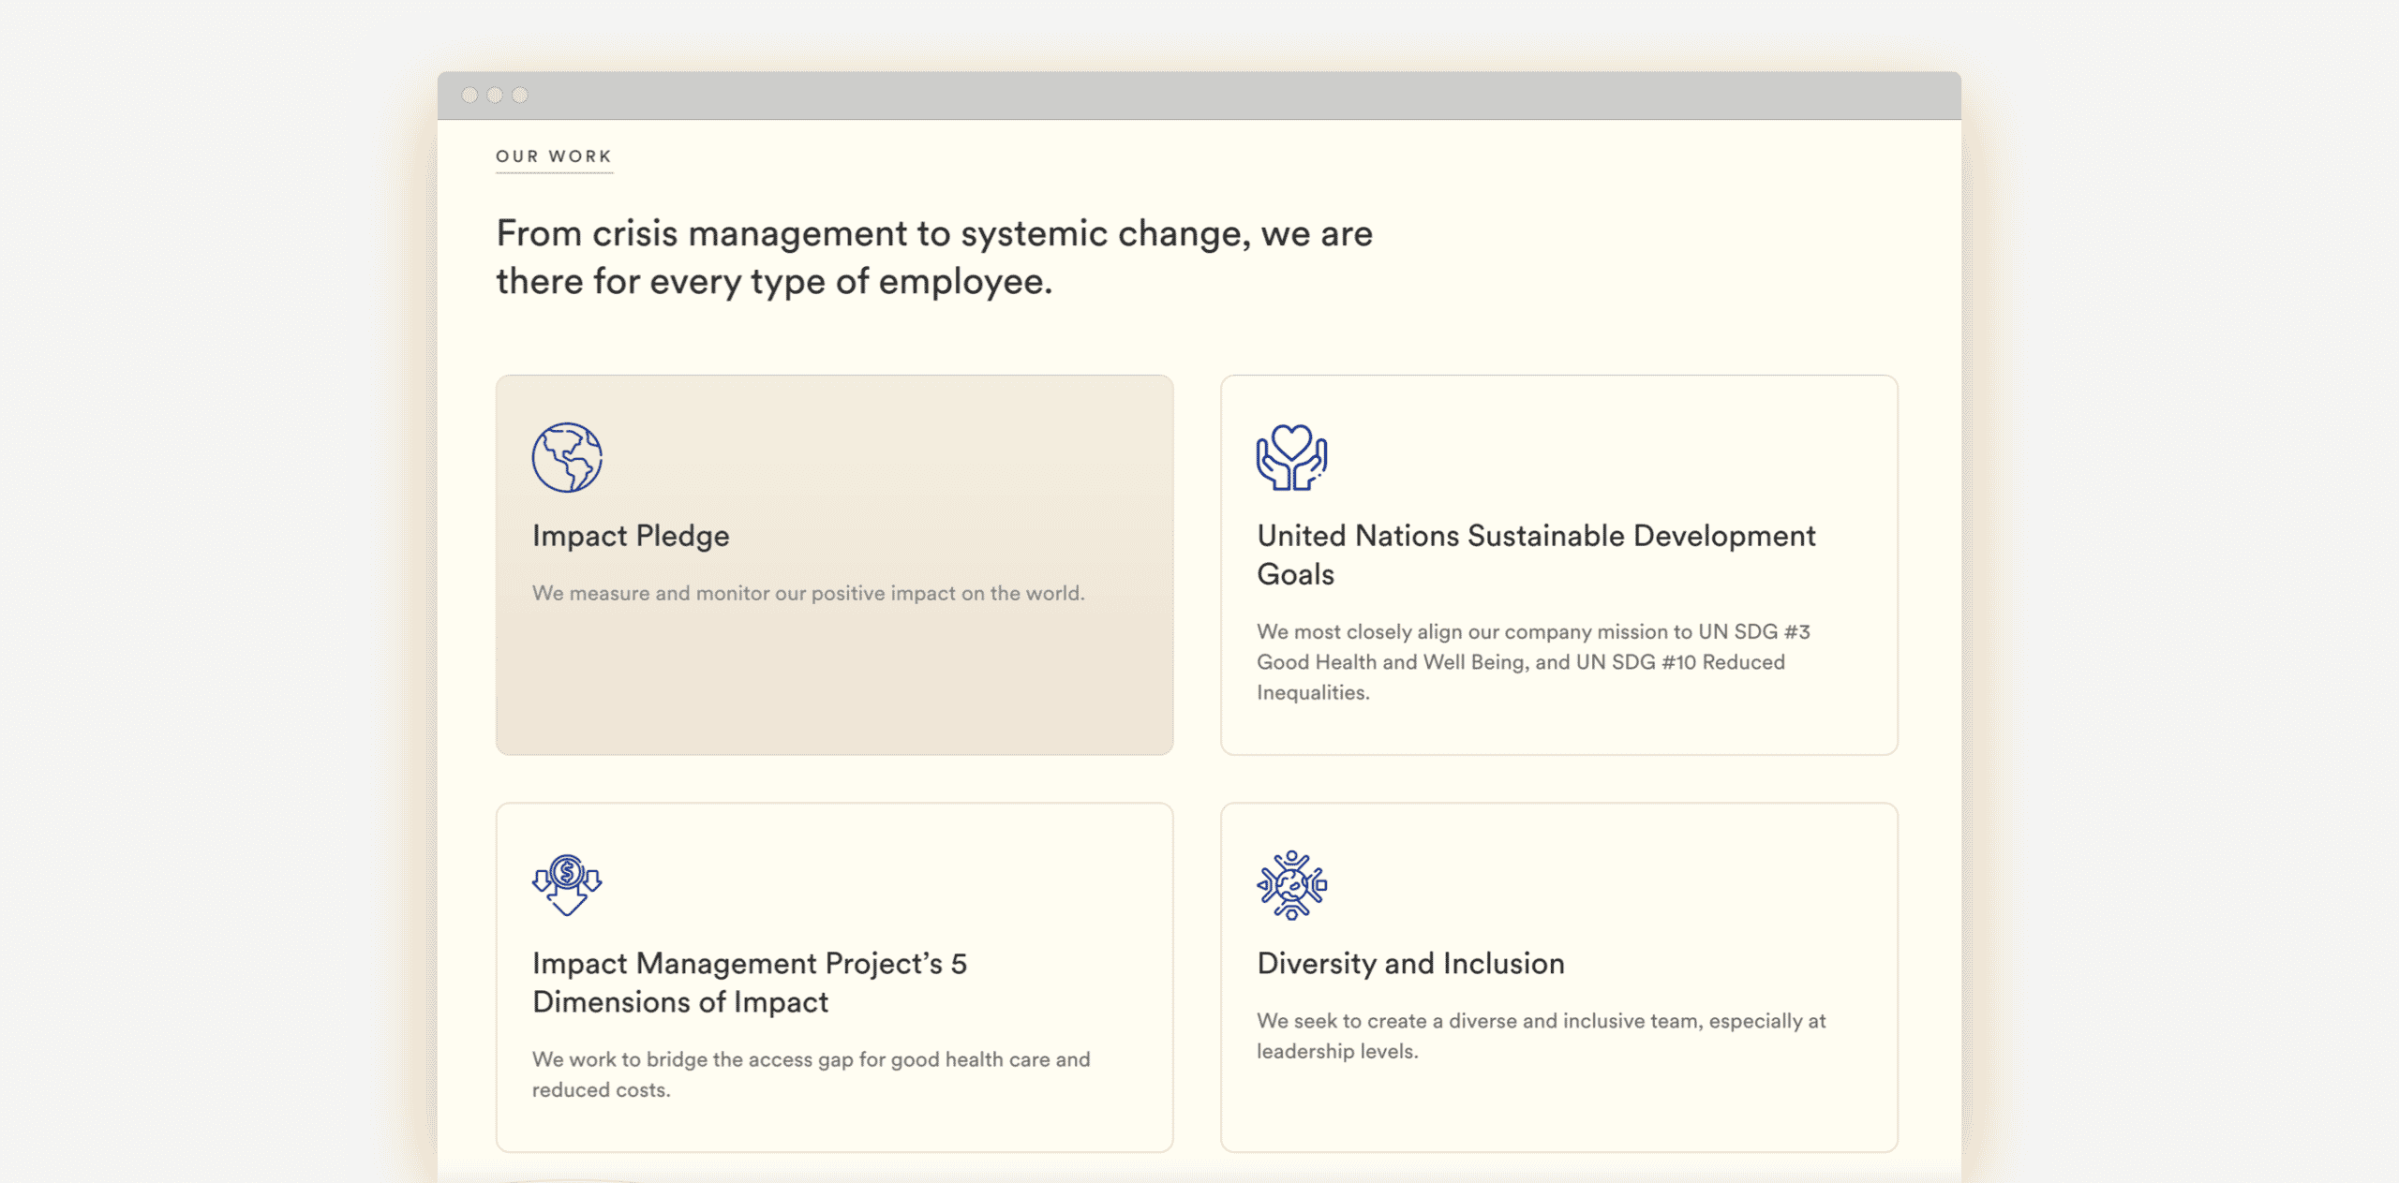Screen dimensions: 2399x1183
Task: Click the first gray window control dot
Action: coord(470,95)
